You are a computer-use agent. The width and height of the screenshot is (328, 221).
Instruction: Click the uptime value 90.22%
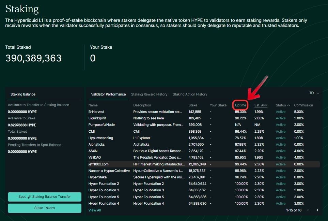coord(241,118)
